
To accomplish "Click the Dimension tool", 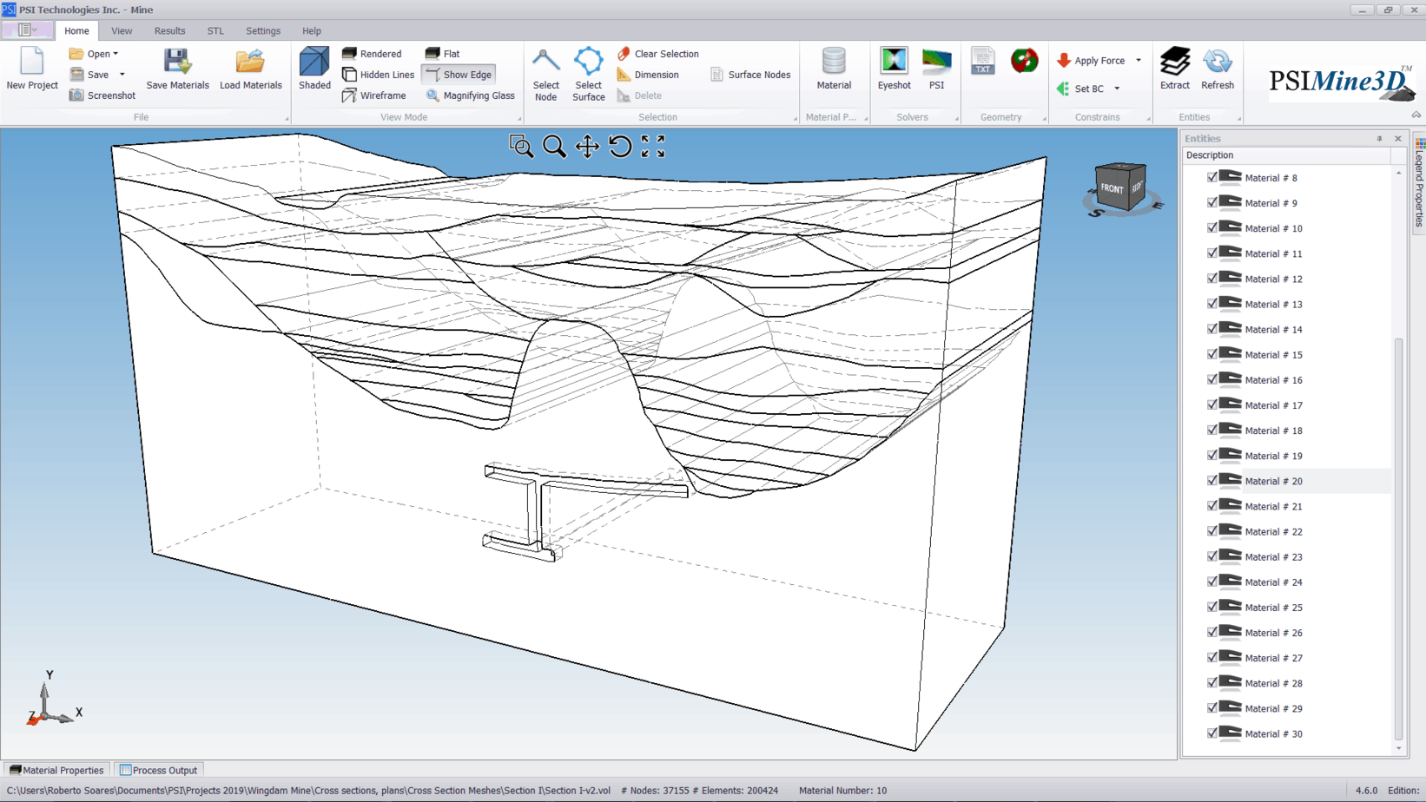I will pyautogui.click(x=648, y=75).
